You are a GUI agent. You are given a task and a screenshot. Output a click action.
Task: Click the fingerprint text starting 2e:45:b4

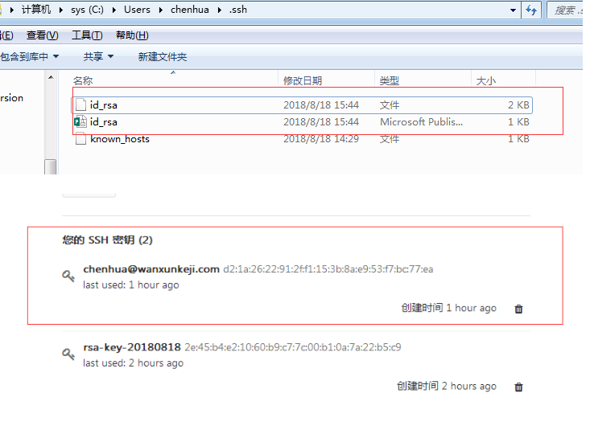(x=293, y=347)
